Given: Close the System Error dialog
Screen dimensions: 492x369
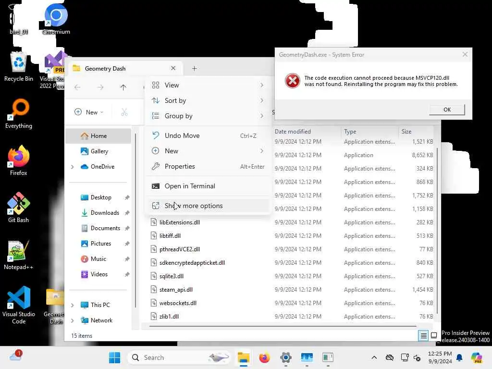Looking at the screenshot, I should click(x=465, y=55).
